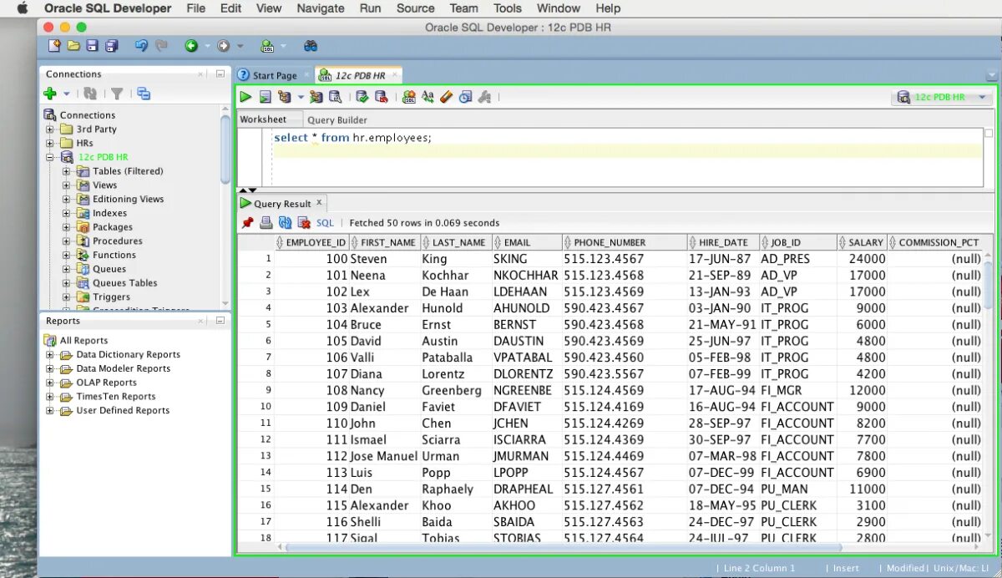Click the Connections tree vertical scrollbar
This screenshot has height=578, width=1002.
point(225,150)
